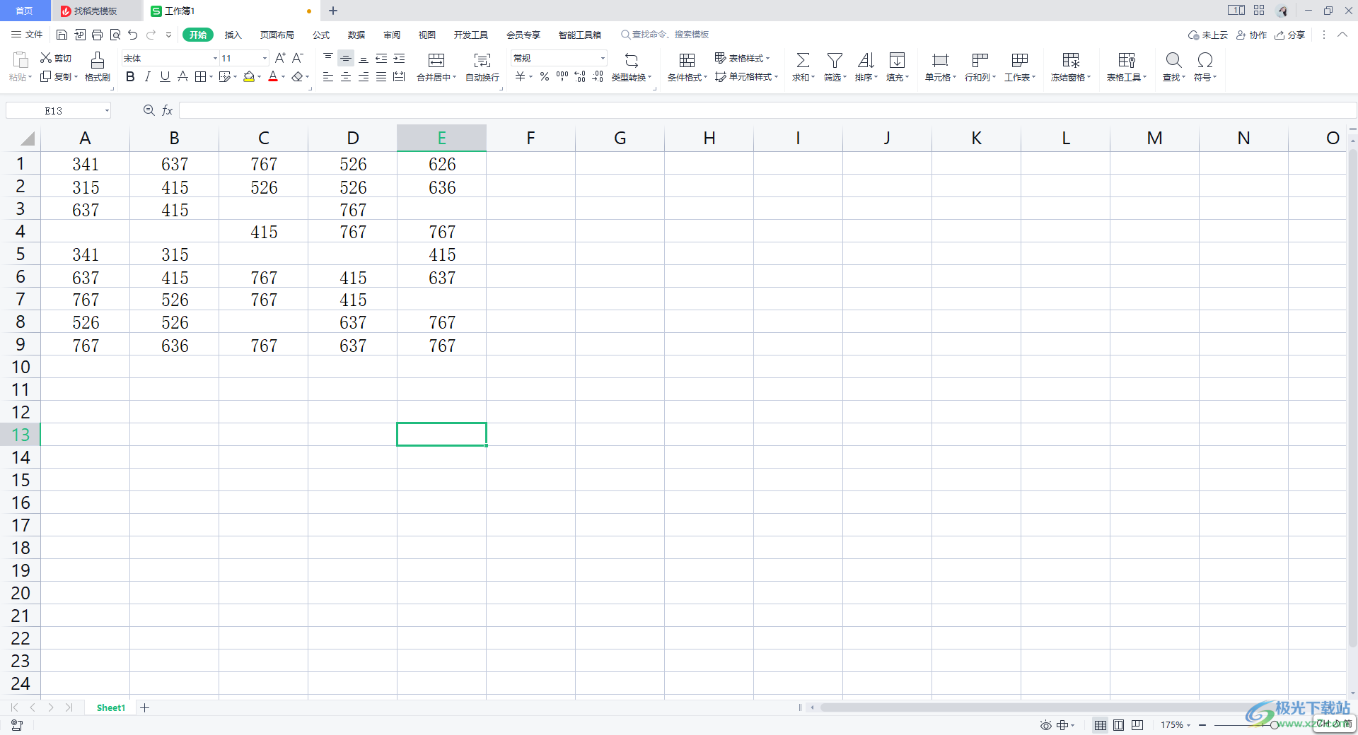
Task: Click the zoom slider handle
Action: tap(1274, 725)
